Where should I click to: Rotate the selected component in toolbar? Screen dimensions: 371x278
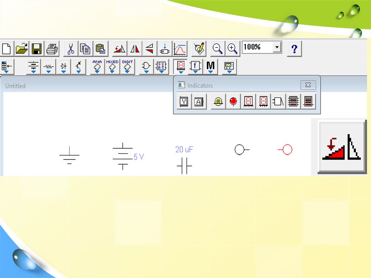(120, 49)
